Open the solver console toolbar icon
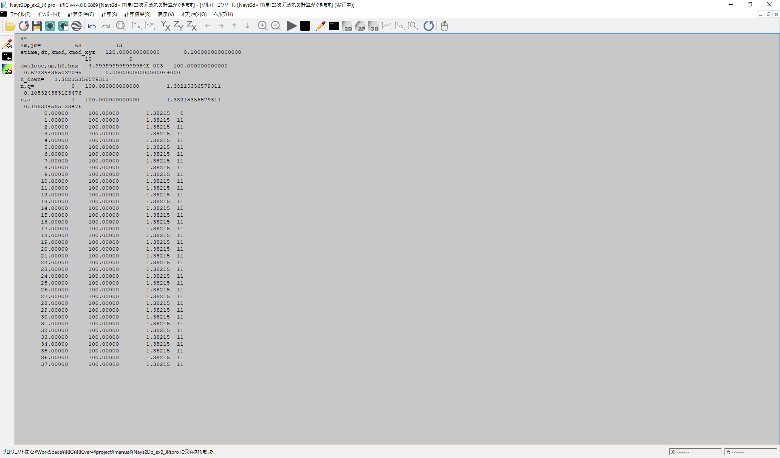 334,26
